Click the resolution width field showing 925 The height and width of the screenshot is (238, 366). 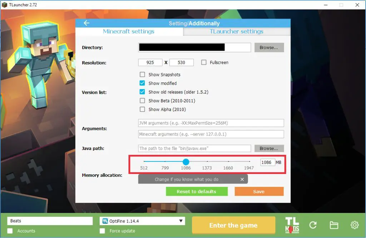pos(150,62)
